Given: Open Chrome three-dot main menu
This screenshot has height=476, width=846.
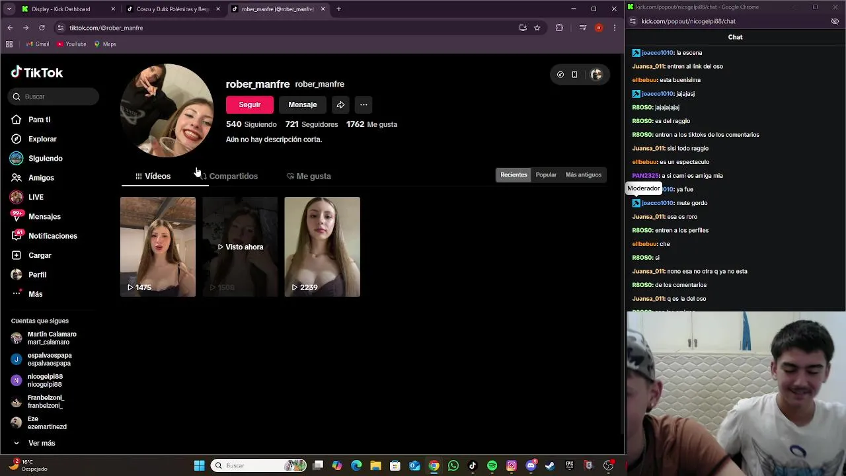Looking at the screenshot, I should pyautogui.click(x=615, y=28).
